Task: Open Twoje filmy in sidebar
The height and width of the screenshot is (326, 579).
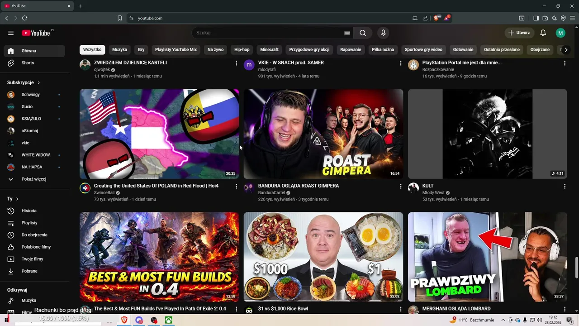Action: (34, 259)
